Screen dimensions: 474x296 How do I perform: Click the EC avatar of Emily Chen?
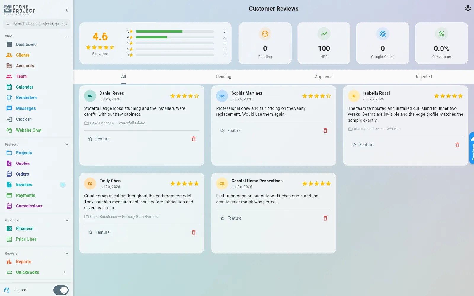[x=90, y=184]
